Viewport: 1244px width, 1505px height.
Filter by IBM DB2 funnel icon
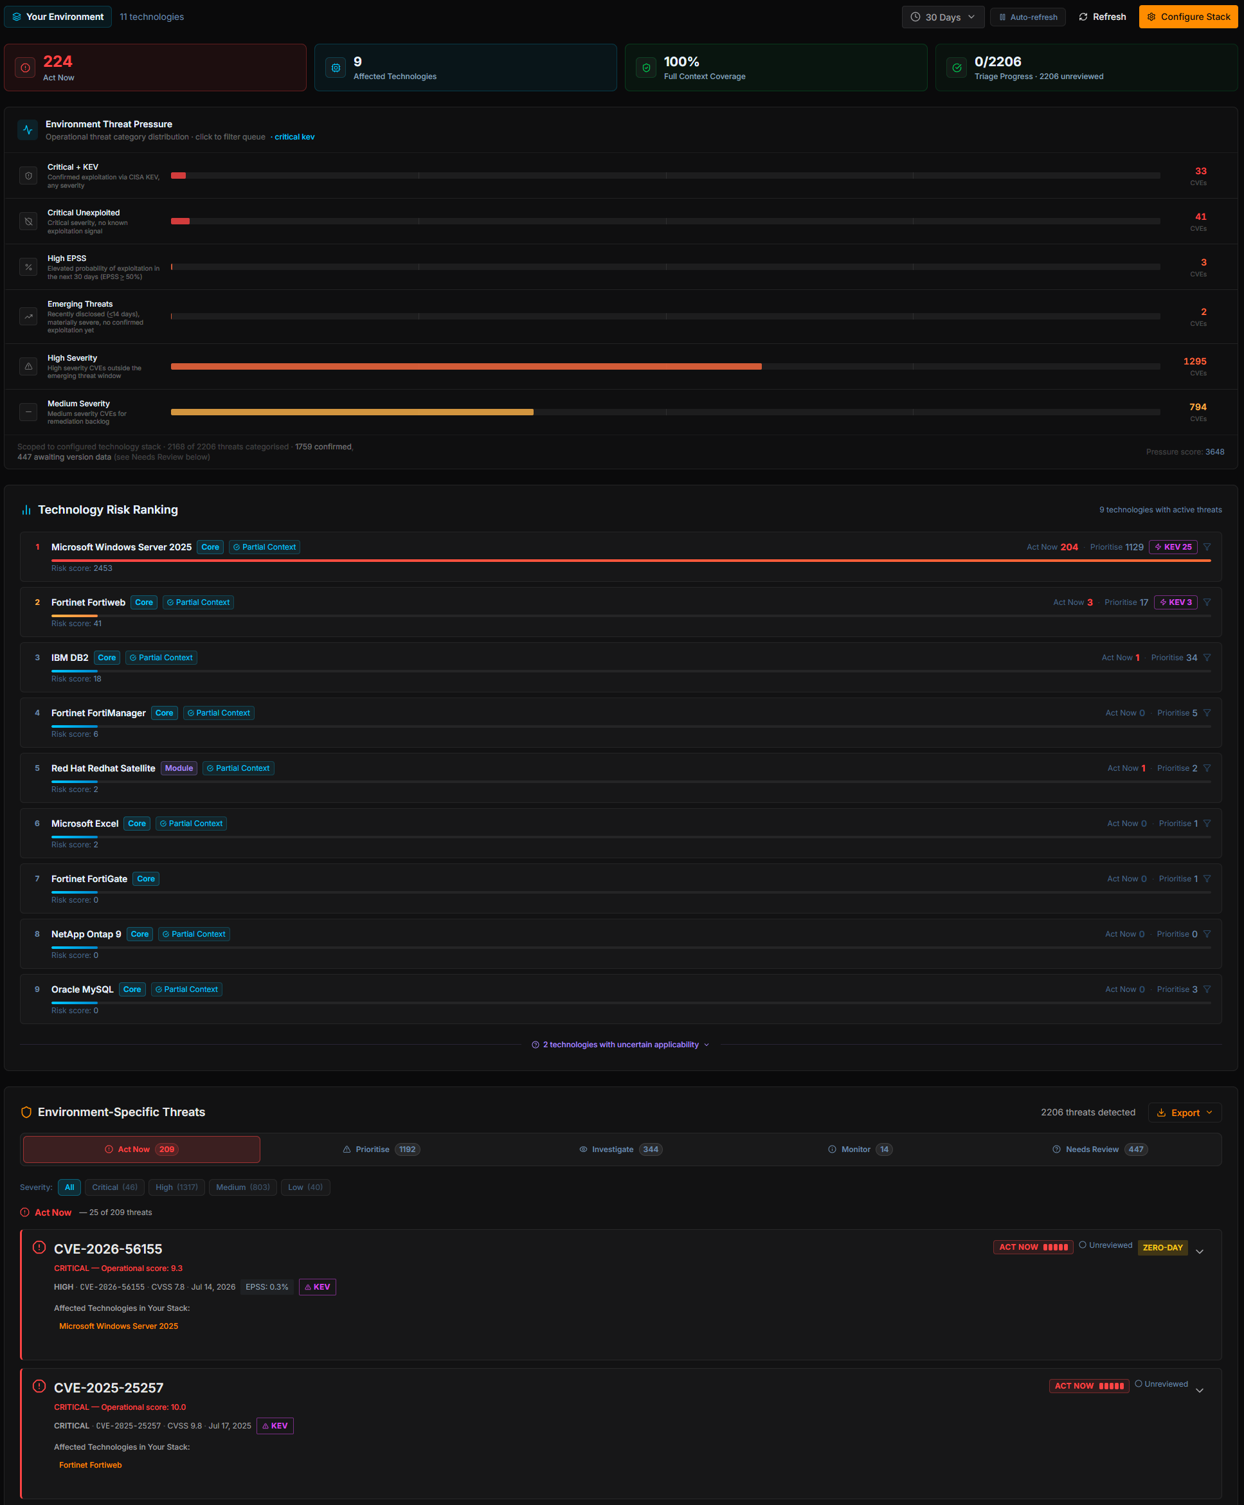pyautogui.click(x=1207, y=657)
